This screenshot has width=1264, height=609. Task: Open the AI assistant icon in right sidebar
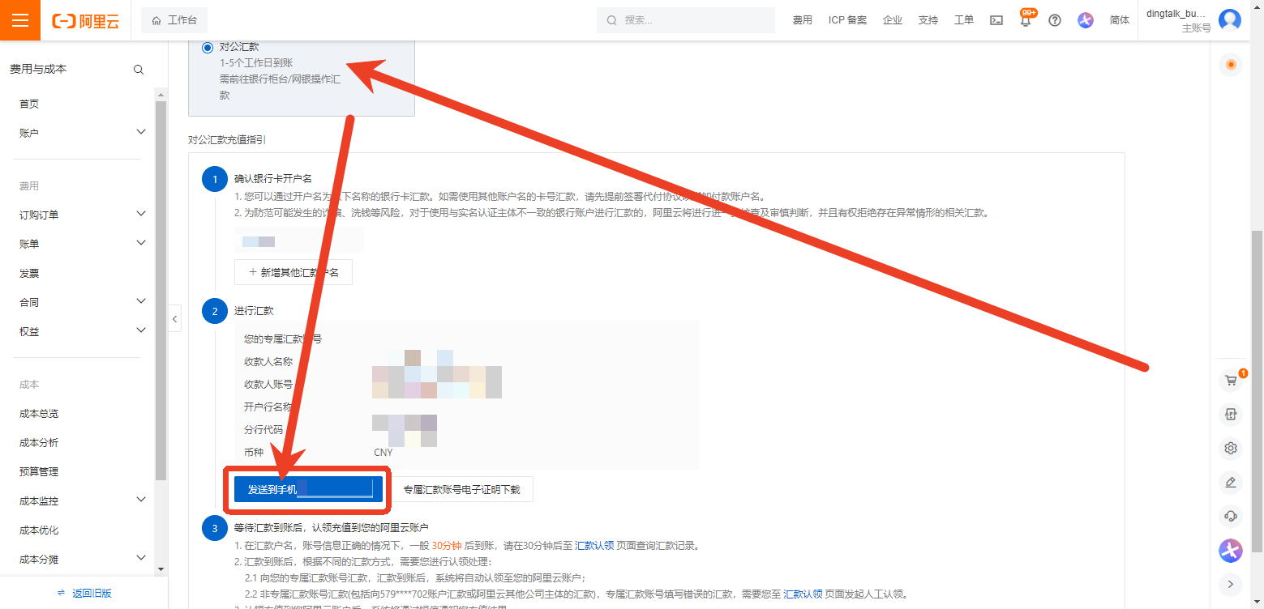click(1231, 551)
